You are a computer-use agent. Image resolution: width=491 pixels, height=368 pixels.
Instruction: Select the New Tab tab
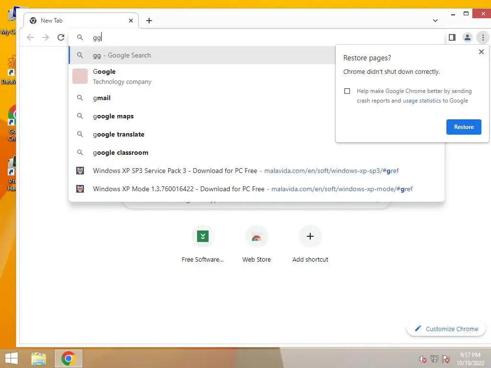point(81,21)
